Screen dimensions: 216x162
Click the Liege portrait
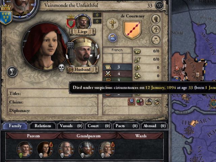[x=83, y=22]
